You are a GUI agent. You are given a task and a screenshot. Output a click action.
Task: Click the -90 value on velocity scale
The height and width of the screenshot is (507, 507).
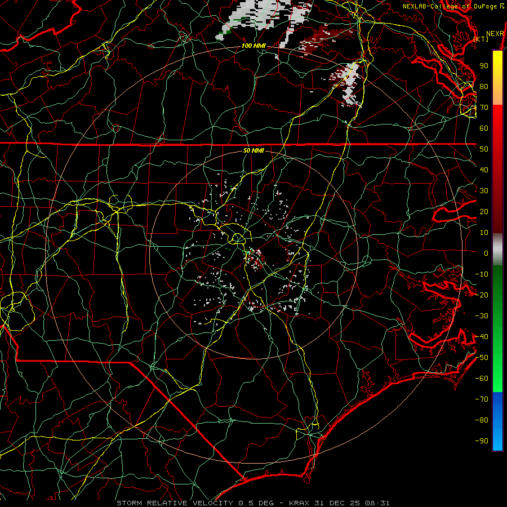(x=482, y=441)
